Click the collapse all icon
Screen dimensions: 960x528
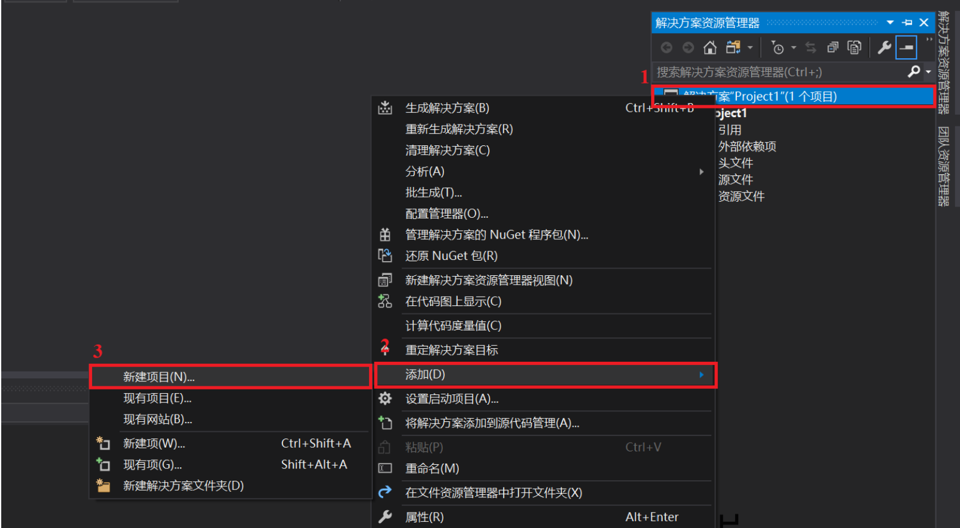833,47
